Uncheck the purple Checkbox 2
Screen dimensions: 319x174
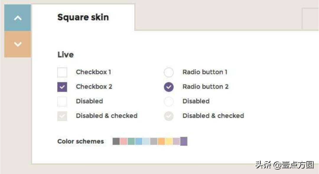point(62,87)
